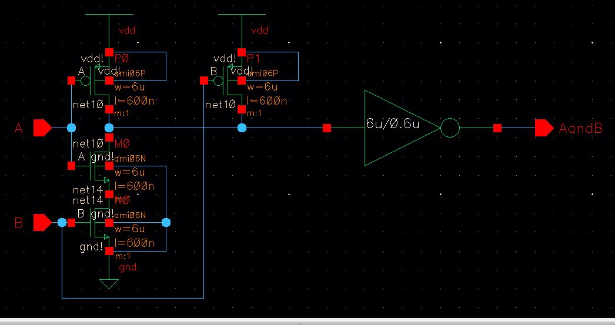Click the inverter's output terminal square
This screenshot has height=325, width=615.
tap(497, 128)
